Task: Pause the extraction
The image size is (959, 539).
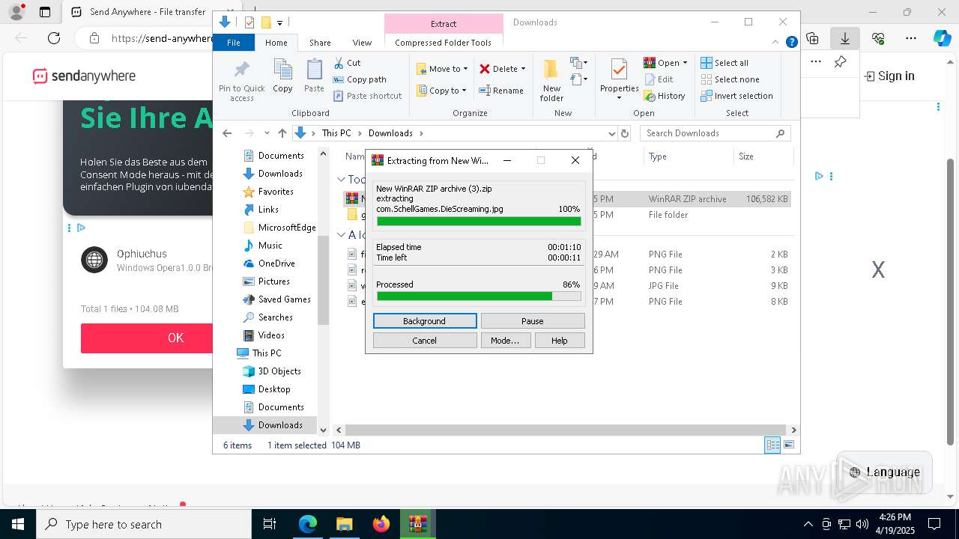Action: coord(533,321)
